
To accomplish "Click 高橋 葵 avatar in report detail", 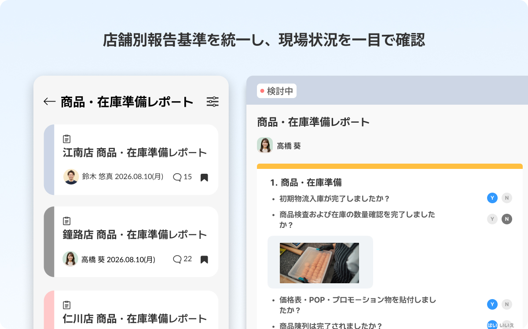I will [x=265, y=146].
